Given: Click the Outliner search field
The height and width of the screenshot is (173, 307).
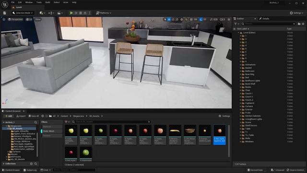Looking at the screenshot, I should point(269,24).
